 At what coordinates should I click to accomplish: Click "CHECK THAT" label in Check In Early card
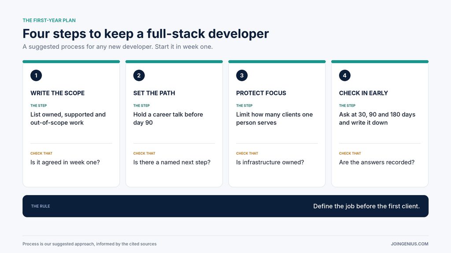[x=350, y=153]
